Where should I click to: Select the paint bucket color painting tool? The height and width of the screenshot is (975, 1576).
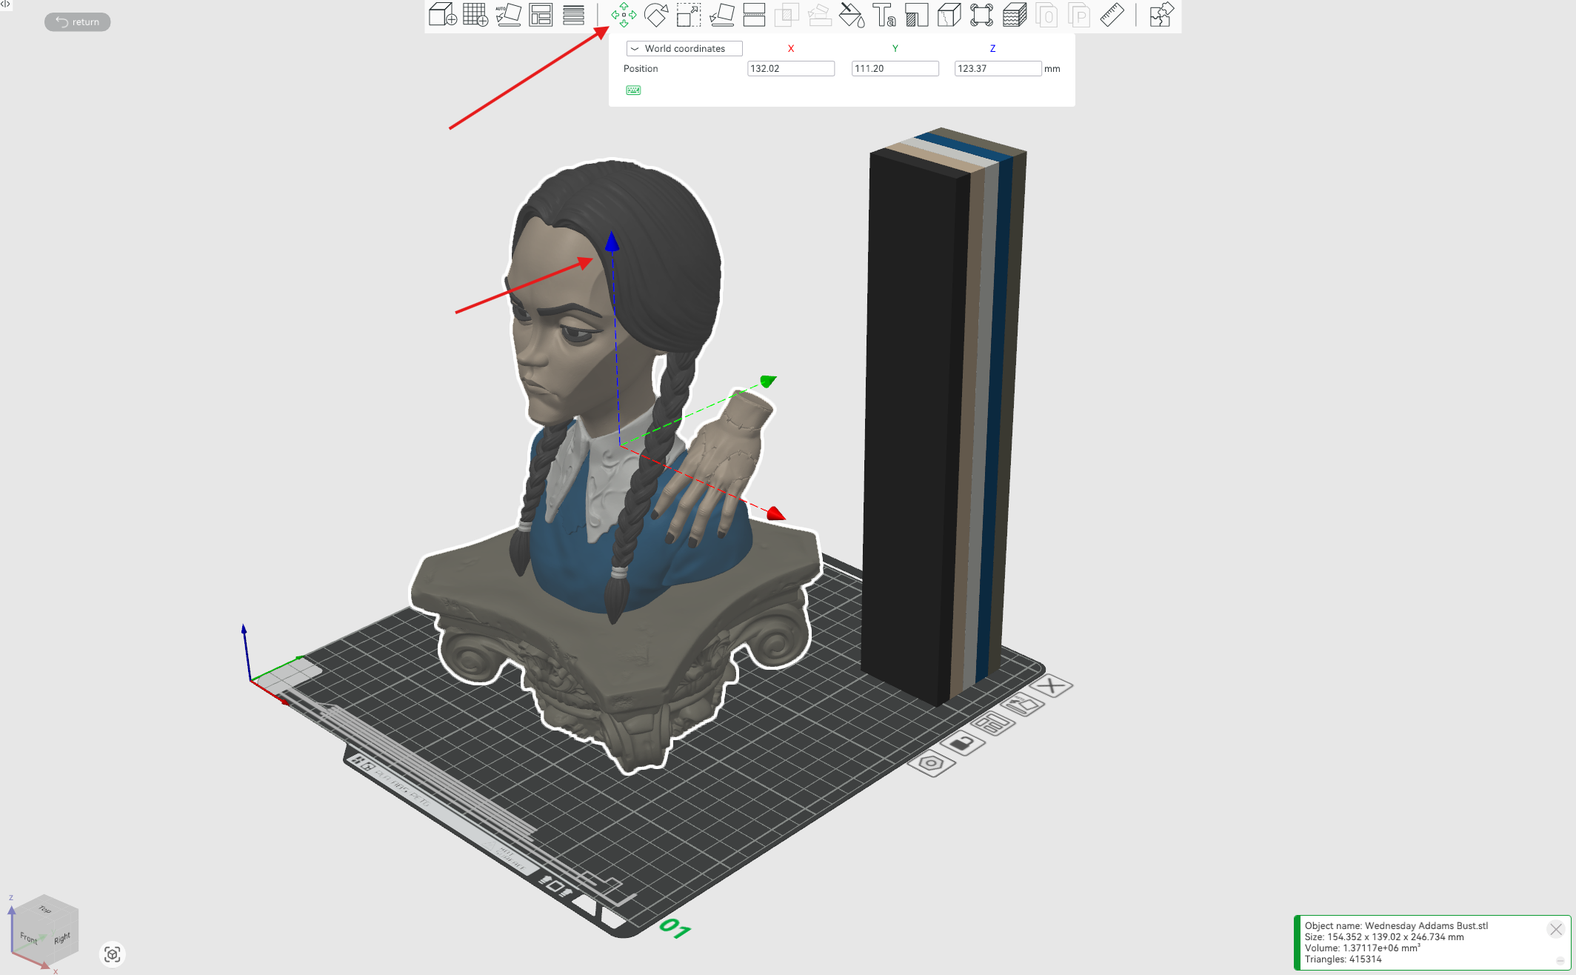[852, 15]
